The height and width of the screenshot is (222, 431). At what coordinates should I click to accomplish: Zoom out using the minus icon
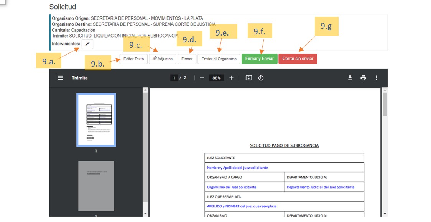pos(202,78)
